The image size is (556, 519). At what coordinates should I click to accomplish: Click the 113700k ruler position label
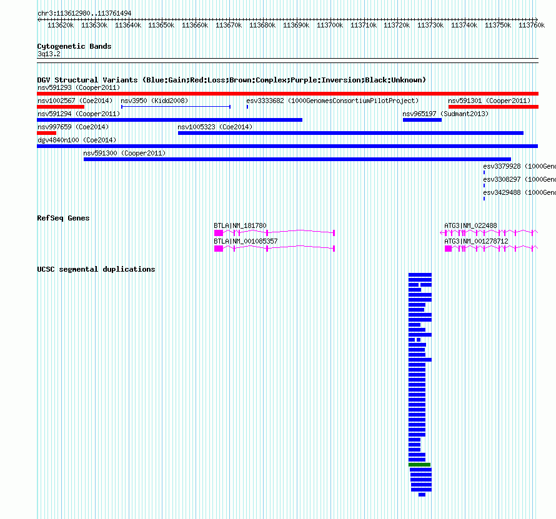point(330,25)
